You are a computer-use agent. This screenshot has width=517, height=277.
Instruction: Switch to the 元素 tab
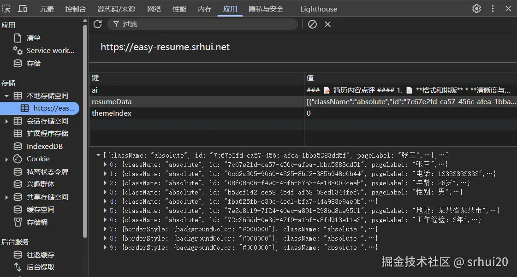[x=47, y=9]
